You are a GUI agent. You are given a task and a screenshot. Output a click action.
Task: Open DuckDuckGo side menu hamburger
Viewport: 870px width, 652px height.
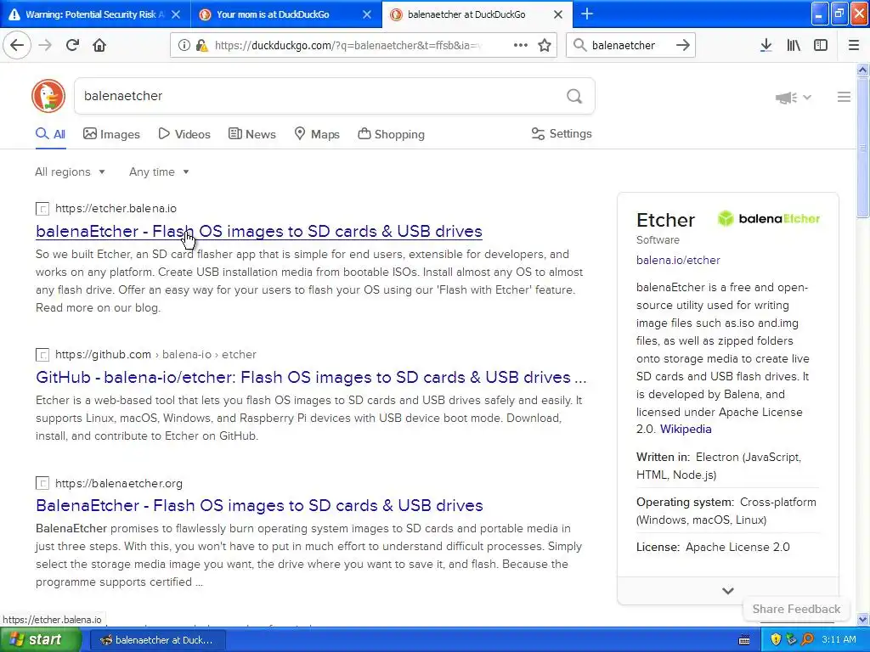(x=844, y=97)
